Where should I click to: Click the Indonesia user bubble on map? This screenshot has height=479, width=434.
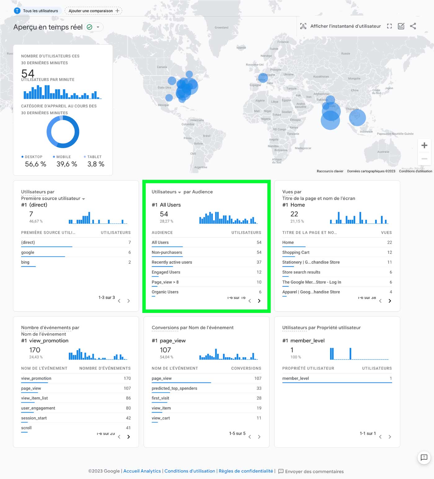coord(357,118)
